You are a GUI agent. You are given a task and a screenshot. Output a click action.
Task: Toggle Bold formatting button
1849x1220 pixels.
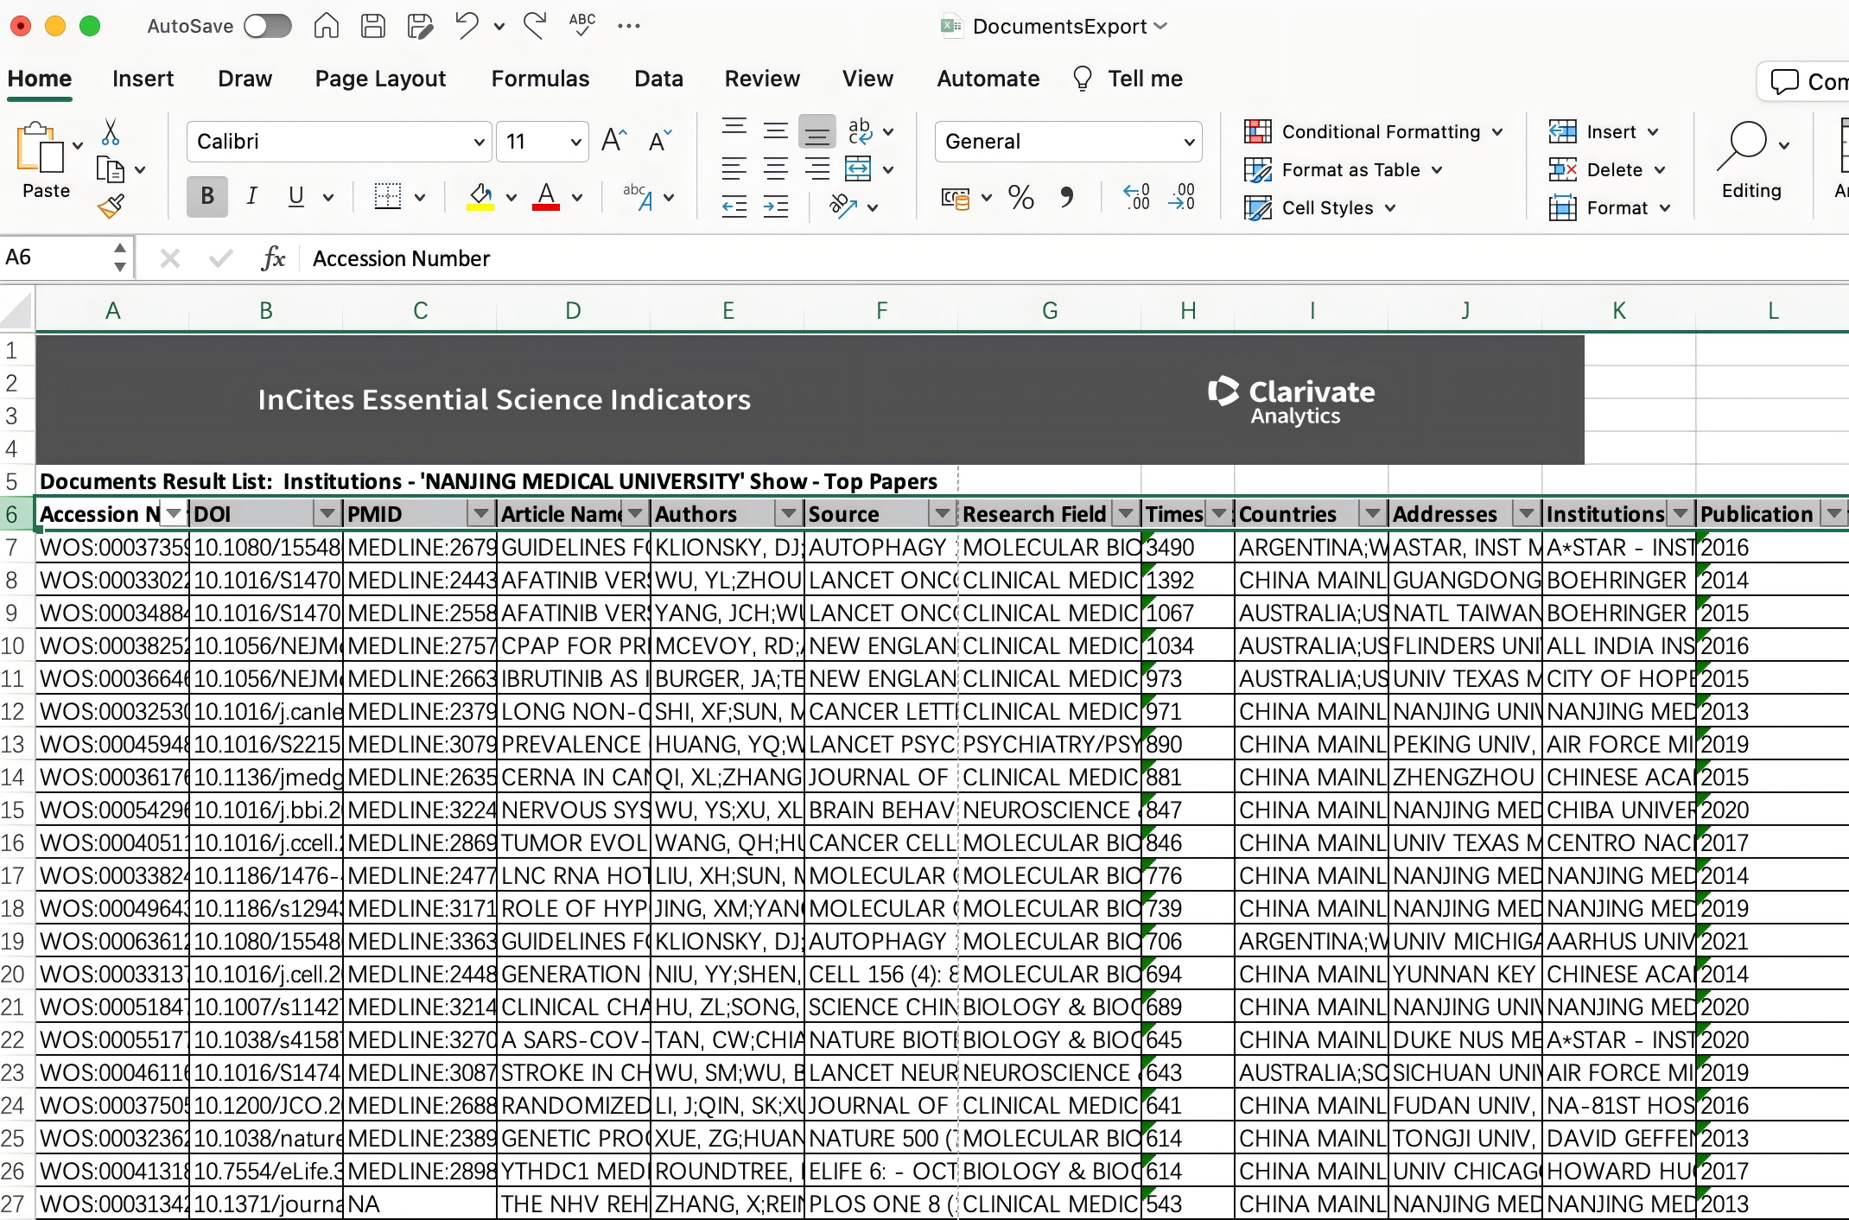coord(207,197)
